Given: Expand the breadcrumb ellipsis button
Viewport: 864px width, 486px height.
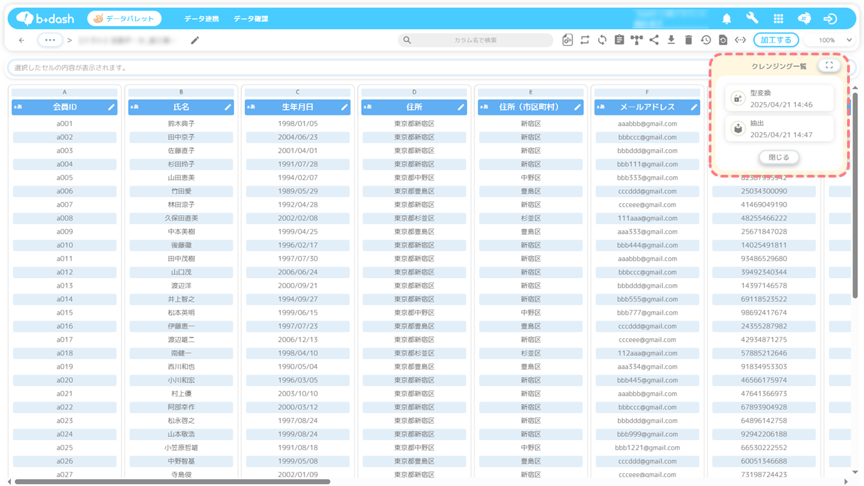Looking at the screenshot, I should (51, 40).
